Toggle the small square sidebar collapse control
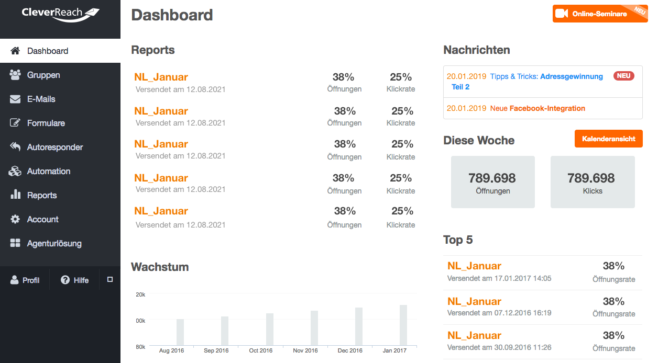 [x=110, y=280]
